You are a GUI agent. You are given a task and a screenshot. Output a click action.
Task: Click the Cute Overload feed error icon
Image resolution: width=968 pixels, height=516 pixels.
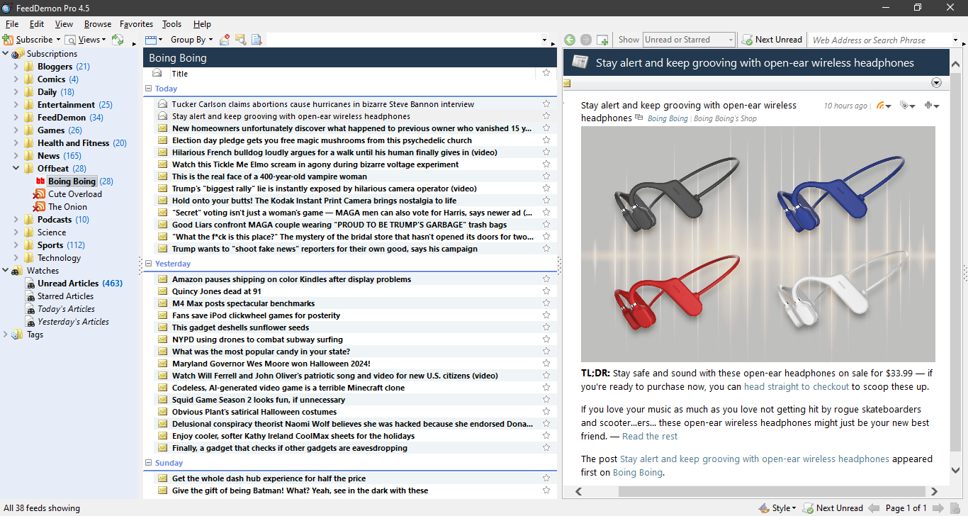pyautogui.click(x=40, y=194)
